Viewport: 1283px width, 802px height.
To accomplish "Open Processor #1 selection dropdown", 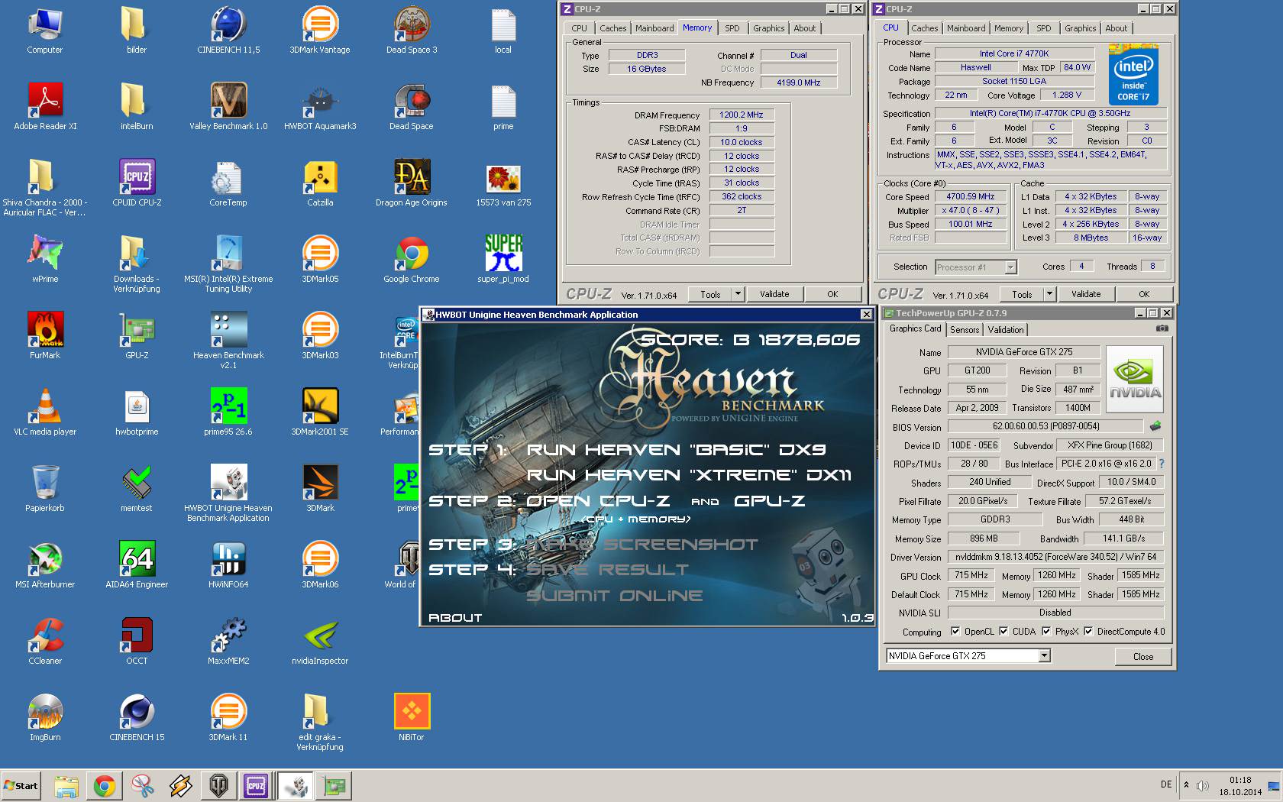I will pyautogui.click(x=975, y=267).
